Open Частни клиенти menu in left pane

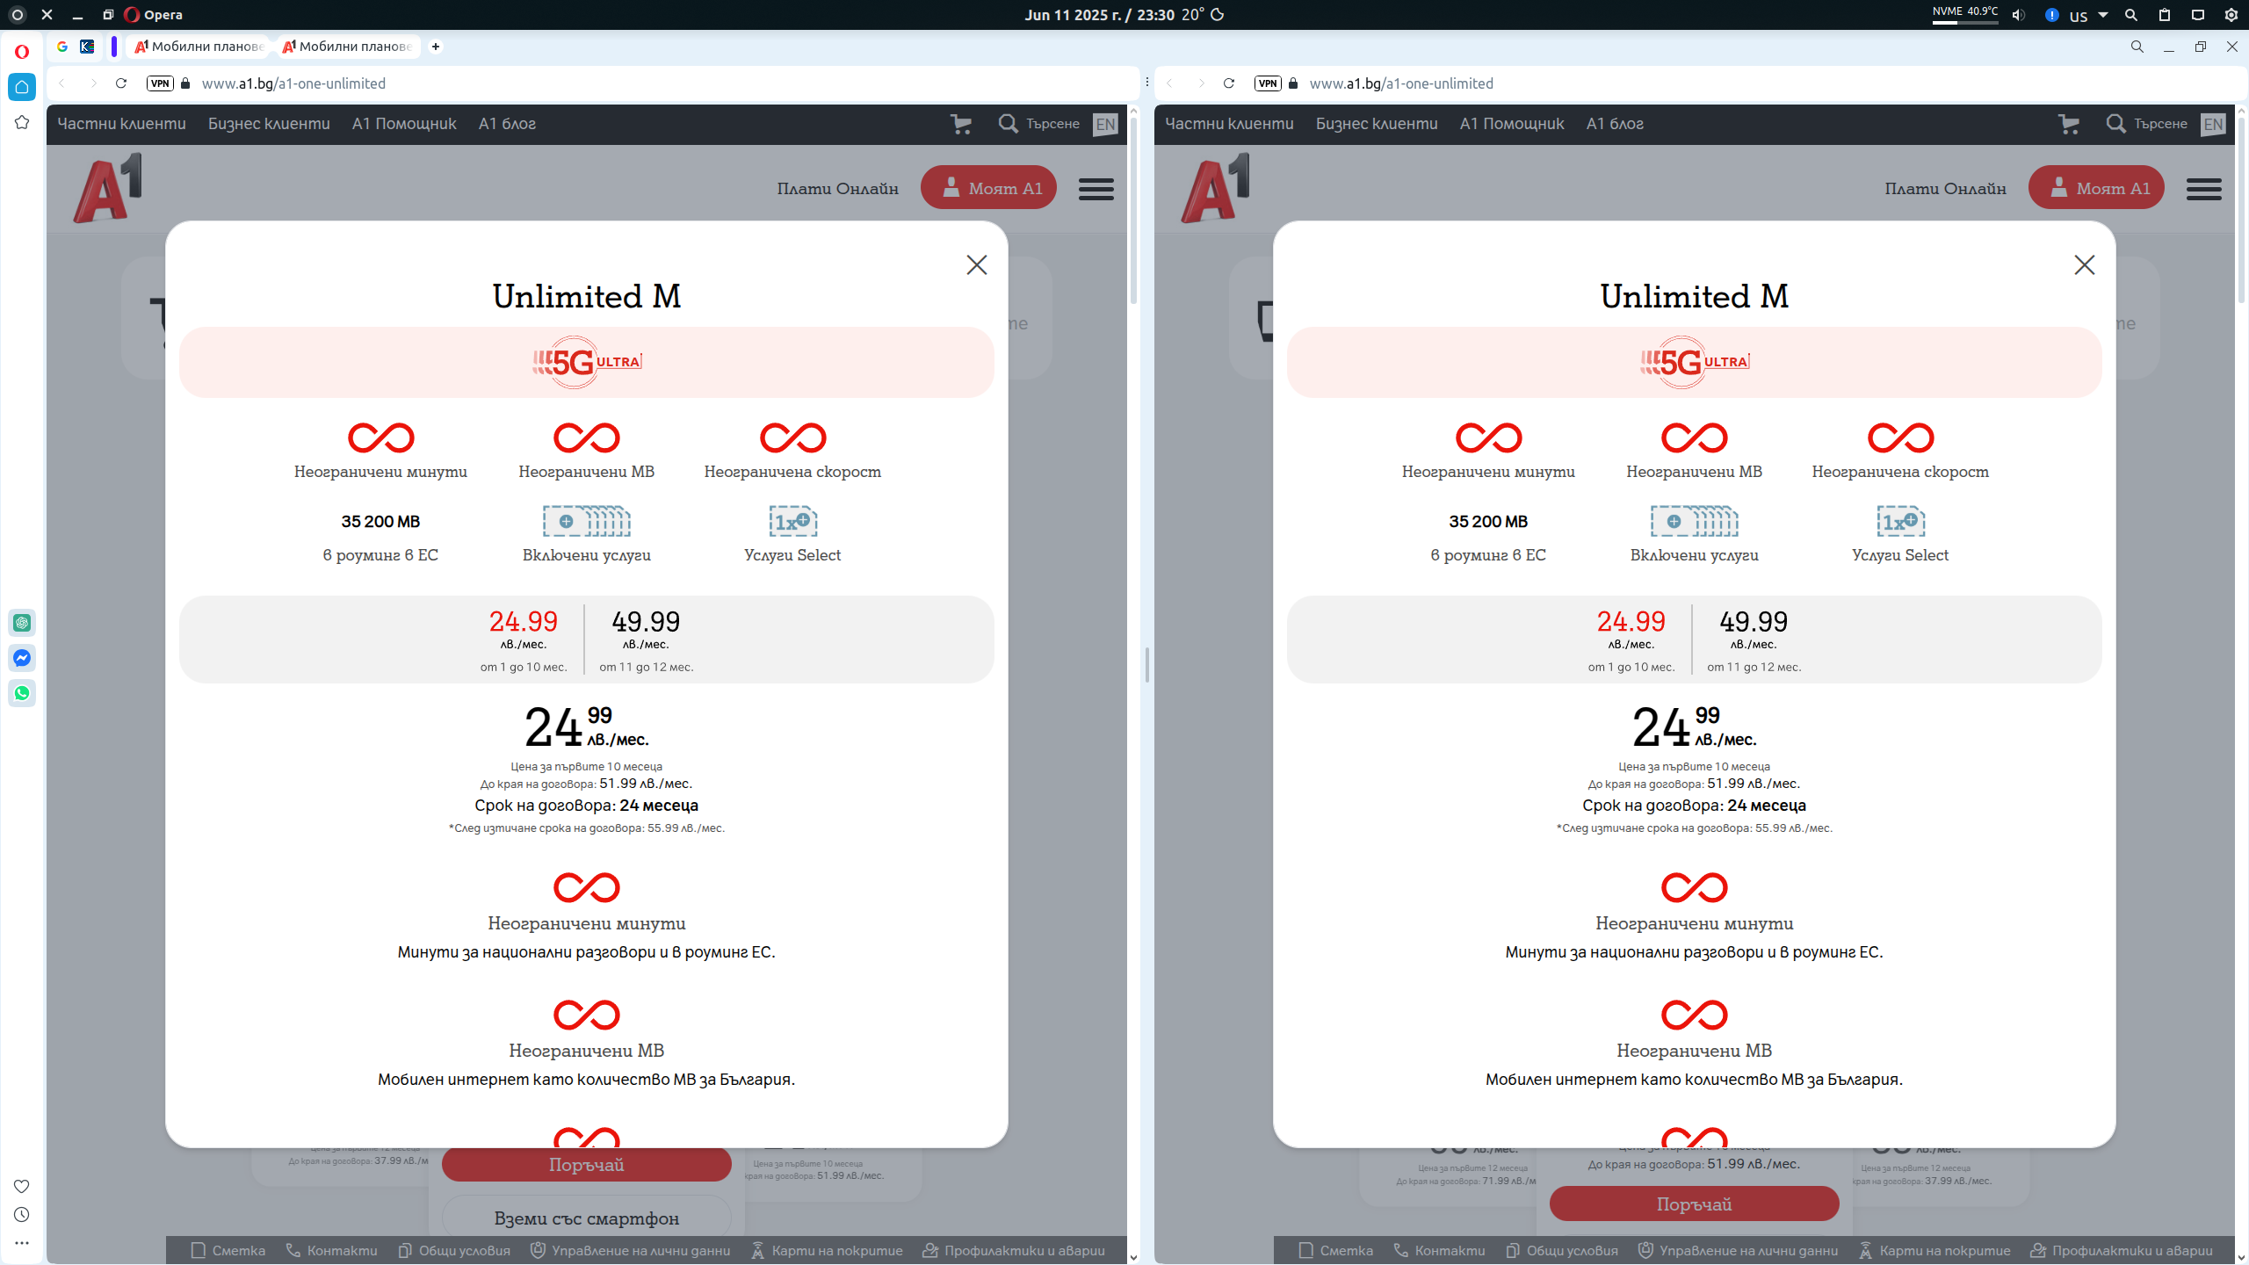tap(122, 124)
